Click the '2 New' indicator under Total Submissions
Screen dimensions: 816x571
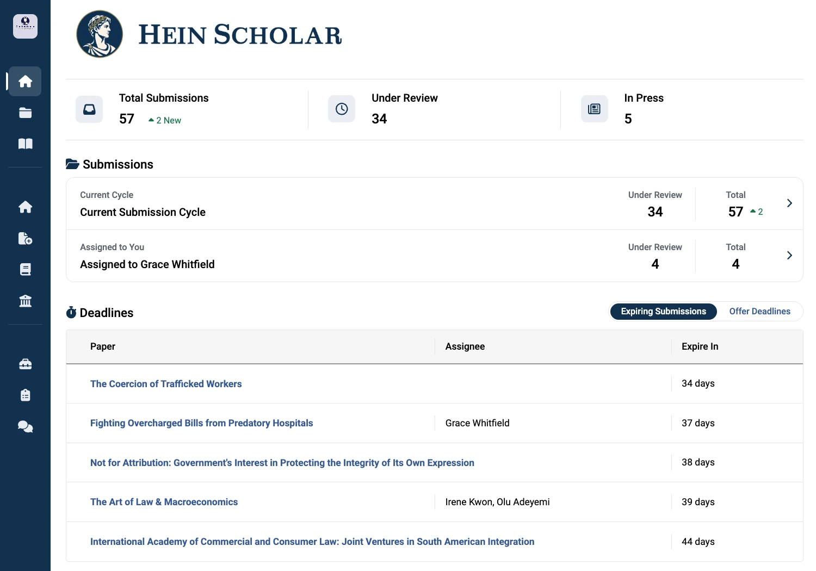tap(165, 120)
